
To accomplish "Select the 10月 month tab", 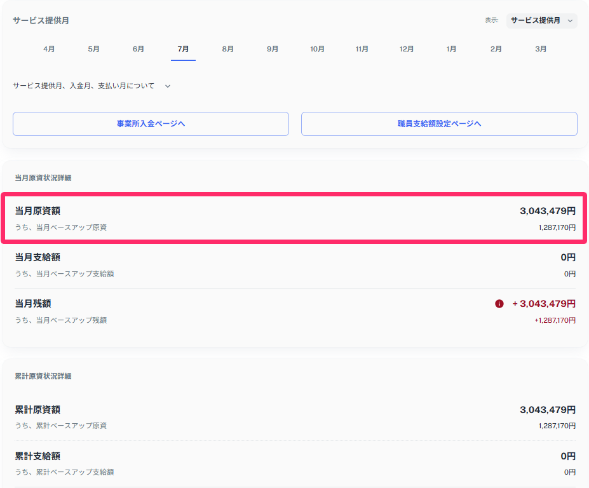I will click(316, 48).
